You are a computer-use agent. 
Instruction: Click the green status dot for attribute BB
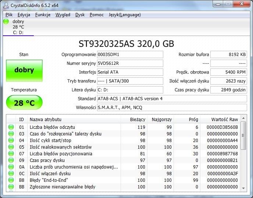[x=11, y=187]
